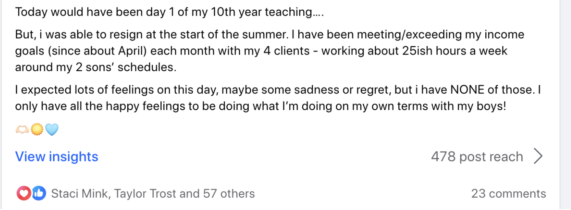571x210 pixels.
Task: Click the 478 post reach text
Action: pos(477,157)
